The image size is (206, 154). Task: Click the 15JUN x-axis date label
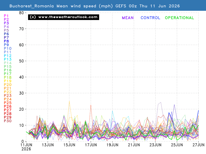point(69,145)
